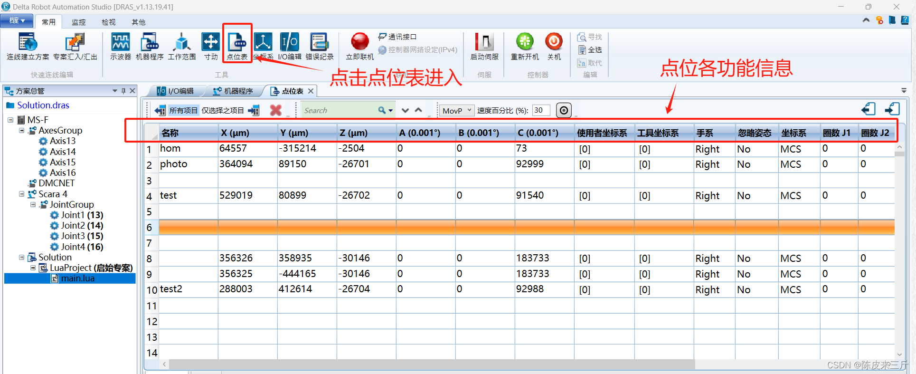Image resolution: width=916 pixels, height=374 pixels.
Task: Close the 点位表 document tab
Action: (x=311, y=91)
